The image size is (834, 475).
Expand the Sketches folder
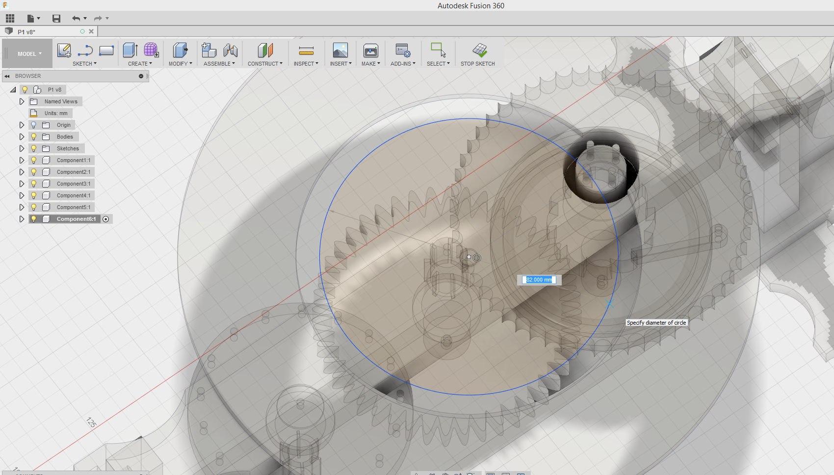(x=22, y=148)
